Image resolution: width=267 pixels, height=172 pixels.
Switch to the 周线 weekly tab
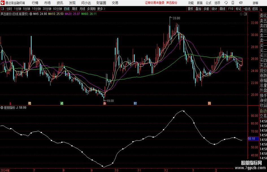[75, 9]
